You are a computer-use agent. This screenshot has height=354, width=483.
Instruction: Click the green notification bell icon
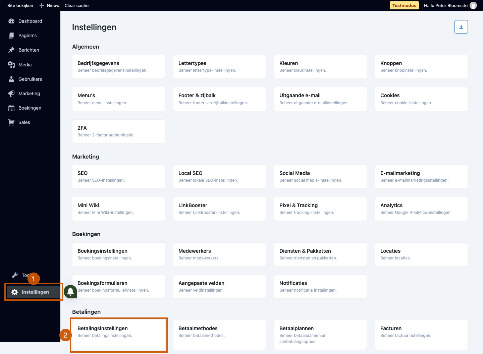click(70, 292)
